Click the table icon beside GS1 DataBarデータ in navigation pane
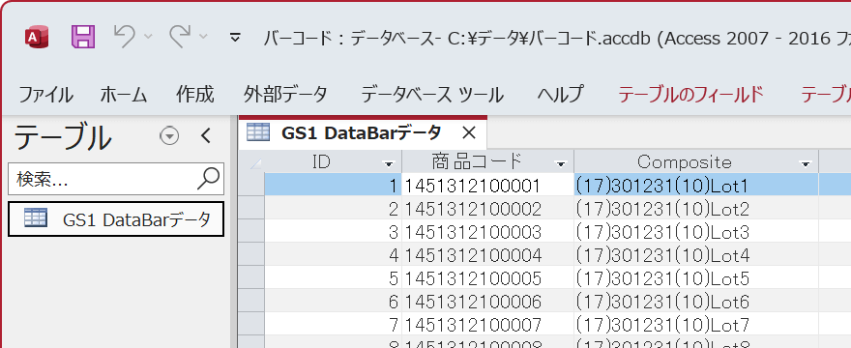851x348 pixels. click(36, 217)
